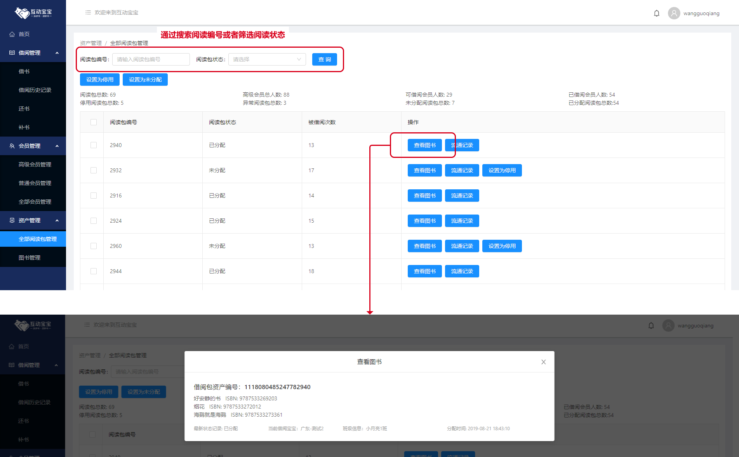This screenshot has width=739, height=457.
Task: Check the box for reading pack 2924
Action: 94,221
